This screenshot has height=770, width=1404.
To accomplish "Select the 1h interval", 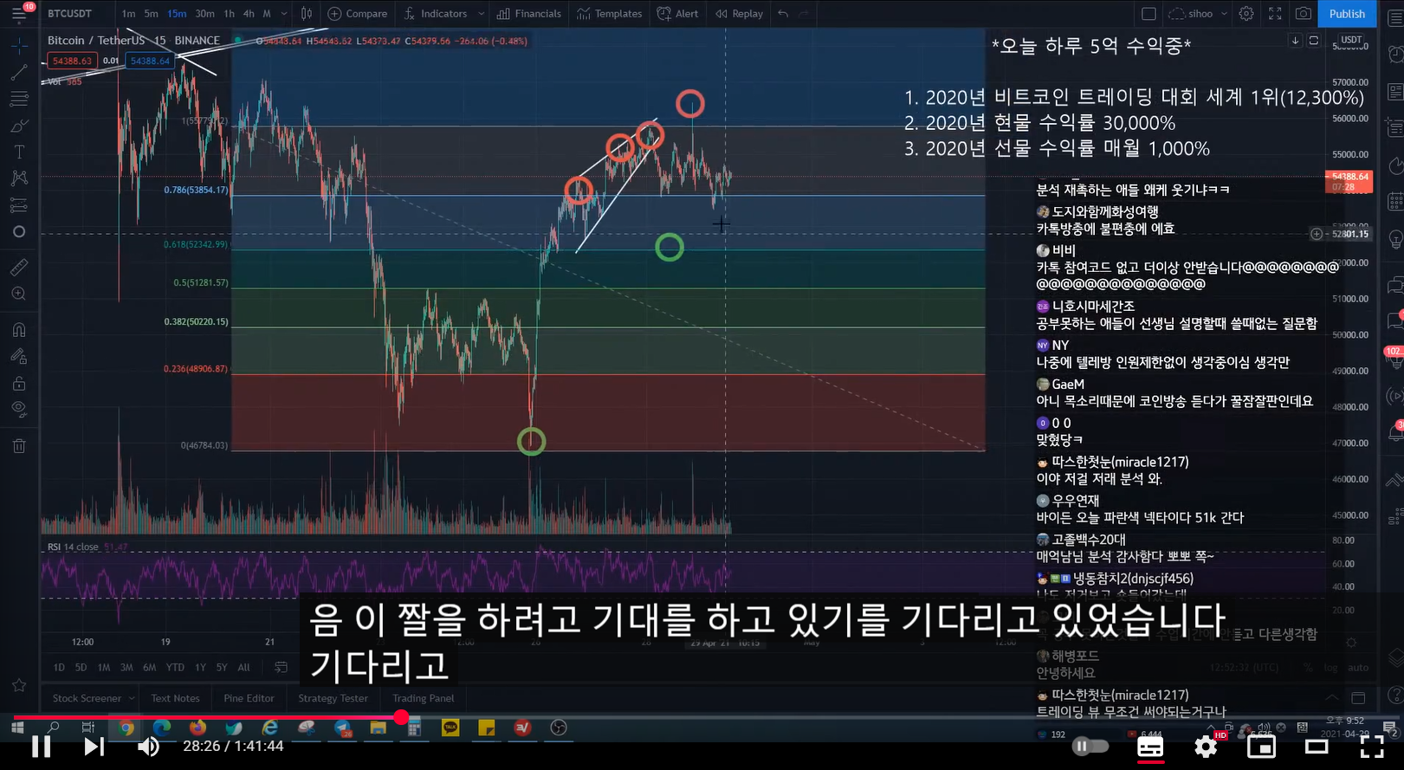I will pos(230,14).
